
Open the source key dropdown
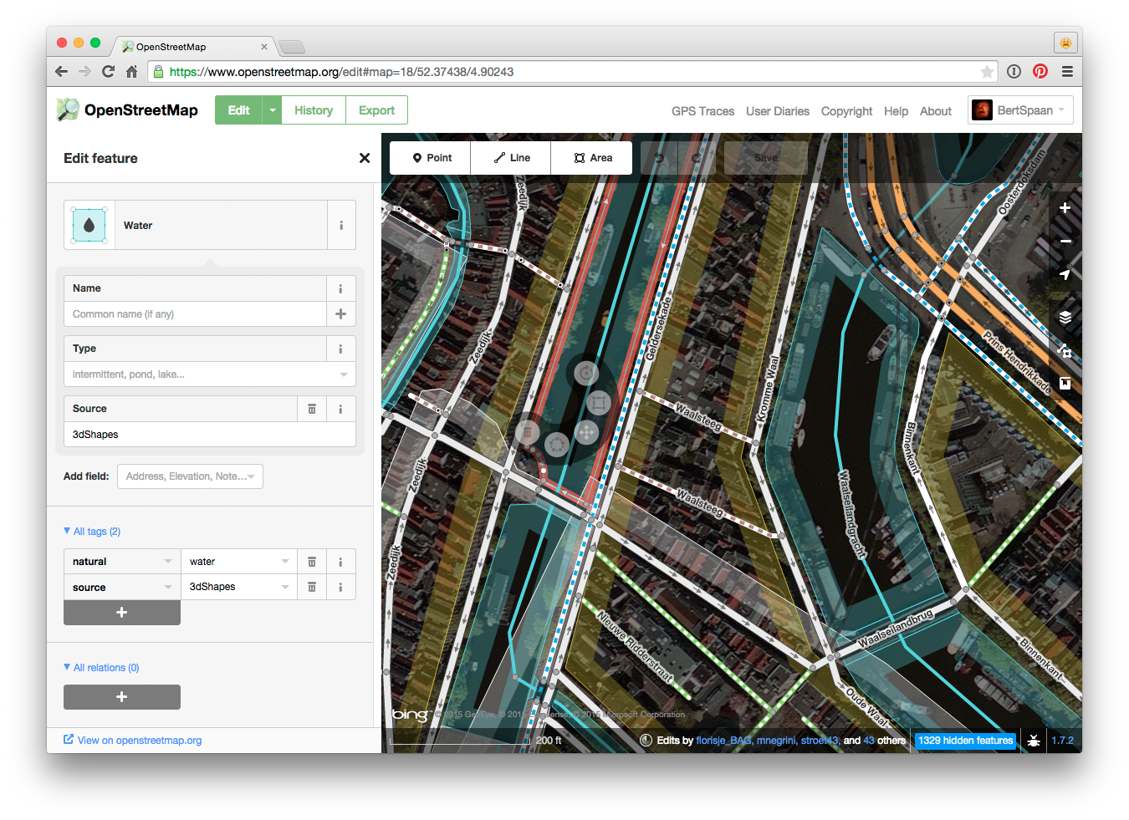(168, 587)
